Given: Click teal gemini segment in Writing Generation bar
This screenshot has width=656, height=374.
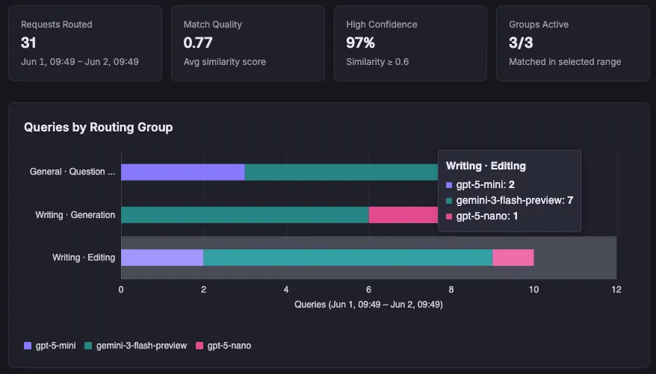Looking at the screenshot, I should coord(245,215).
